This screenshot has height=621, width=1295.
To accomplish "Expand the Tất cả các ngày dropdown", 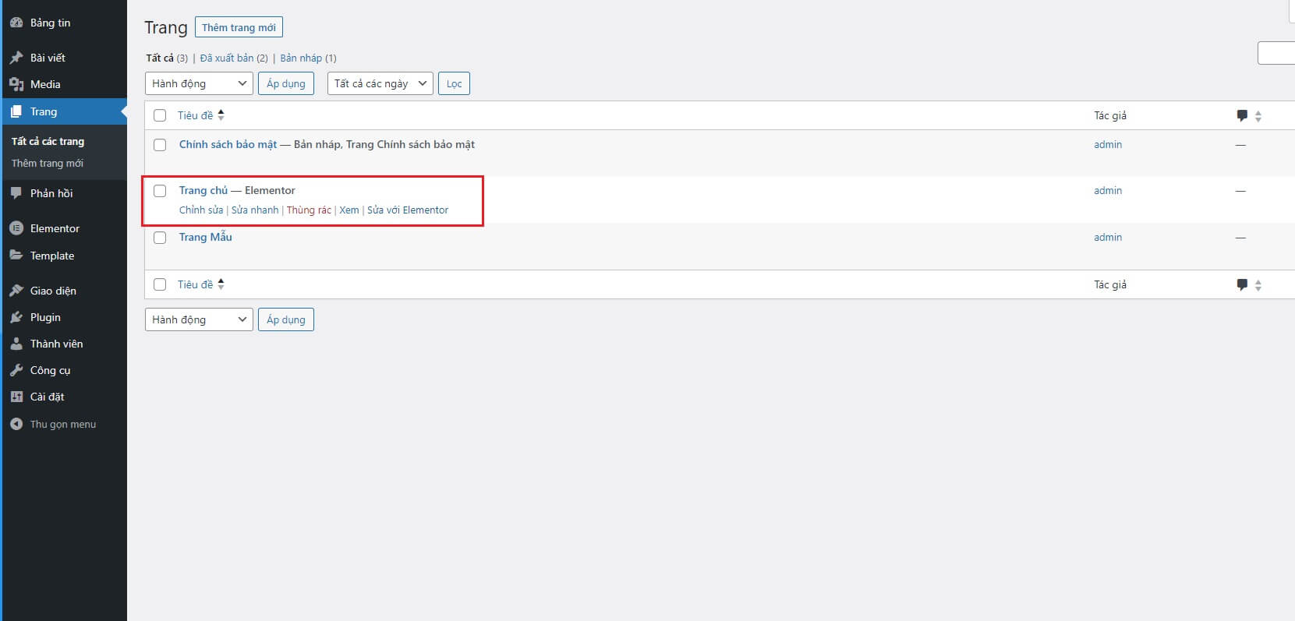I will pyautogui.click(x=380, y=83).
